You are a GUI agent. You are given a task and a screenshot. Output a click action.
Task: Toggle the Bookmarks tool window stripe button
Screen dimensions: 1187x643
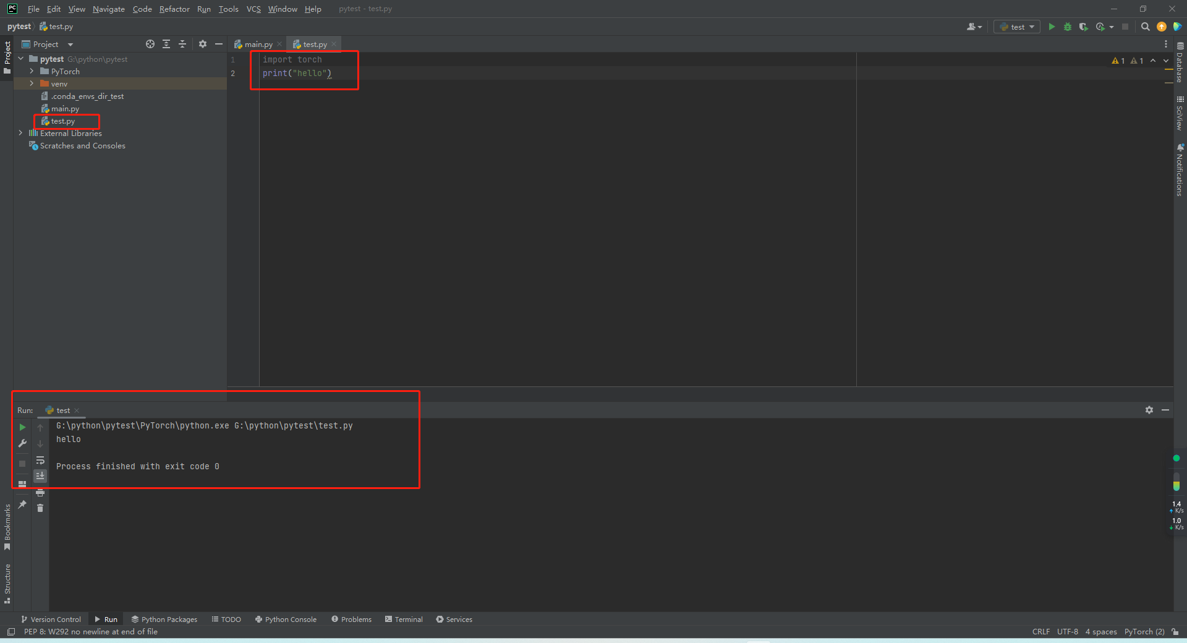coord(7,527)
